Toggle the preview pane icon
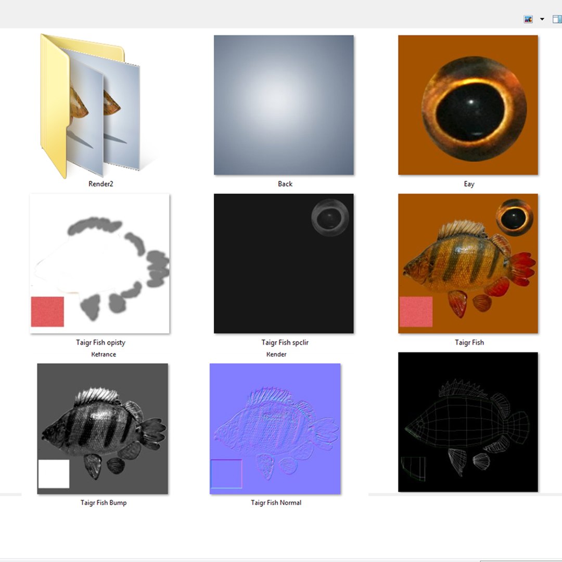This screenshot has width=562, height=562. 557,19
